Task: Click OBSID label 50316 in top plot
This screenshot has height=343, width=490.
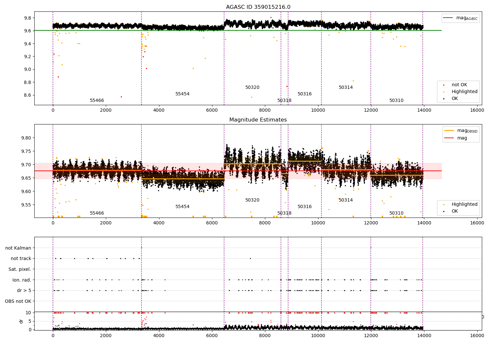Action: (x=304, y=94)
